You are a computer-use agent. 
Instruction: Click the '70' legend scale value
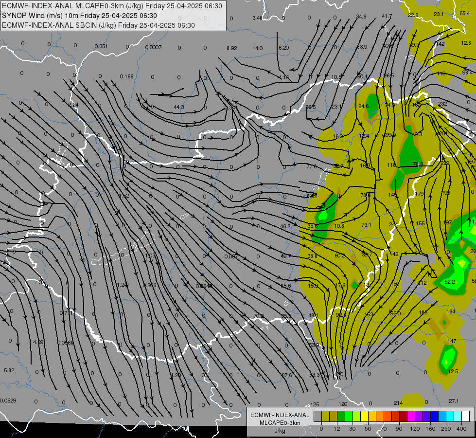click(x=384, y=429)
